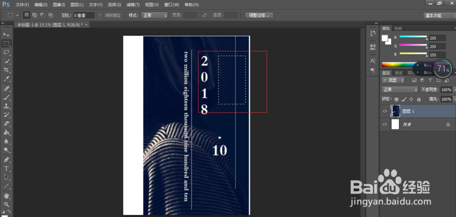Image resolution: width=456 pixels, height=217 pixels.
Task: Swap foreground and background colors in toolbox
Action: tap(9, 211)
